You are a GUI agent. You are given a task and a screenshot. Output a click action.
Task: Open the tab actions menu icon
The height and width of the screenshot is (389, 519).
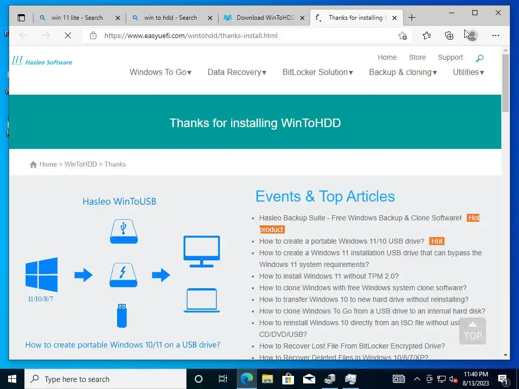(21, 18)
